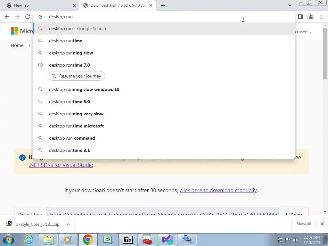Expand the partially hidden 'crosoft' header dropdown

[x=304, y=32]
